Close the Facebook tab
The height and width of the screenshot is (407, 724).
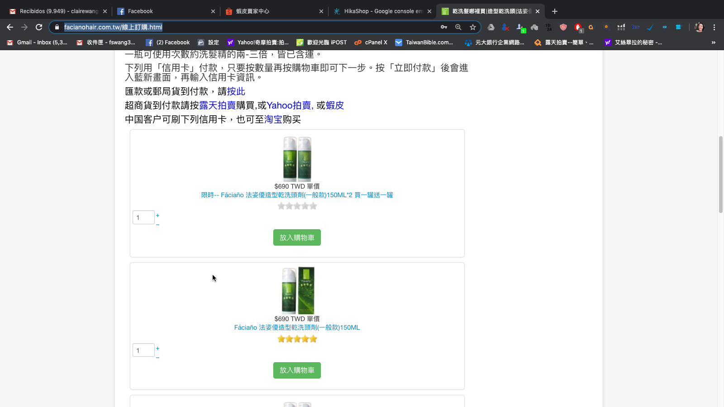[213, 11]
